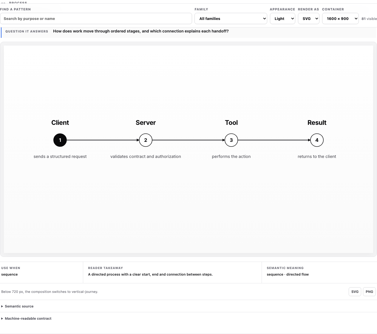377x334 pixels.
Task: Expand the Semantic source section
Action: click(19, 306)
